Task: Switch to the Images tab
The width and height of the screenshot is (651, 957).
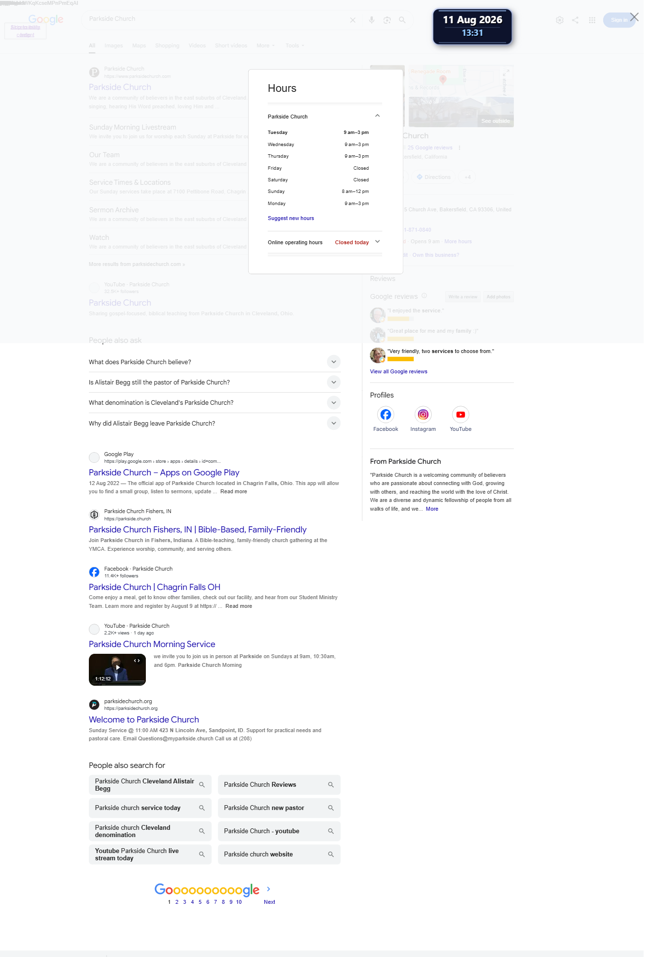Action: (x=113, y=45)
